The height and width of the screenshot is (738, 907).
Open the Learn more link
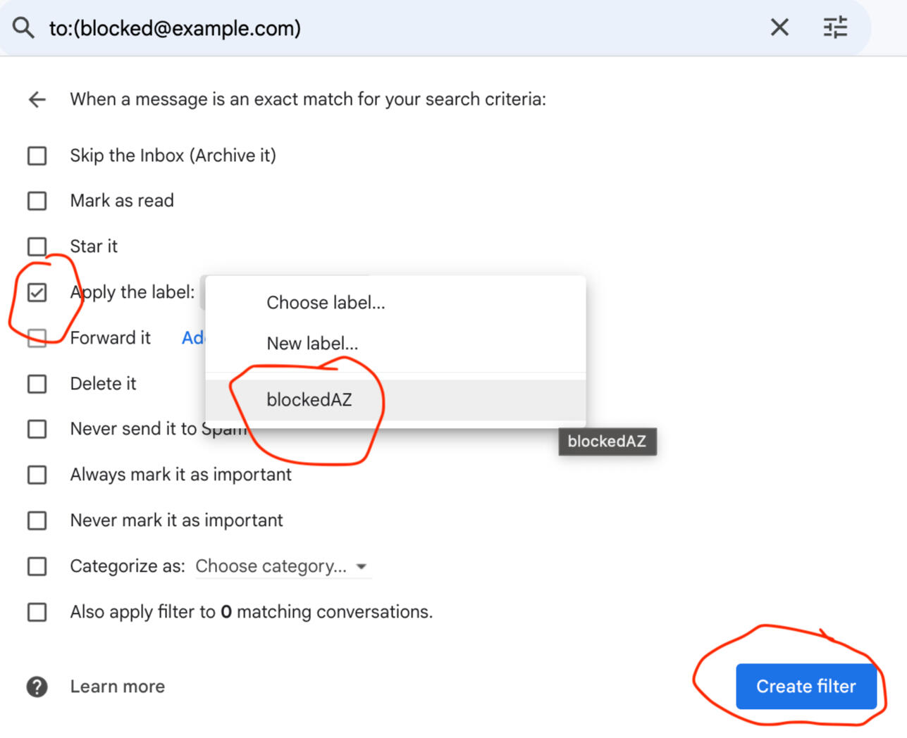point(118,687)
